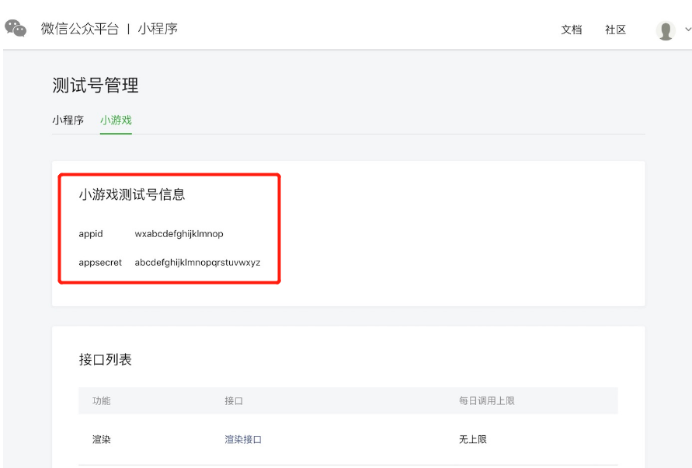Click the 无上限 cell
Image resolution: width=692 pixels, height=468 pixels.
(x=473, y=439)
